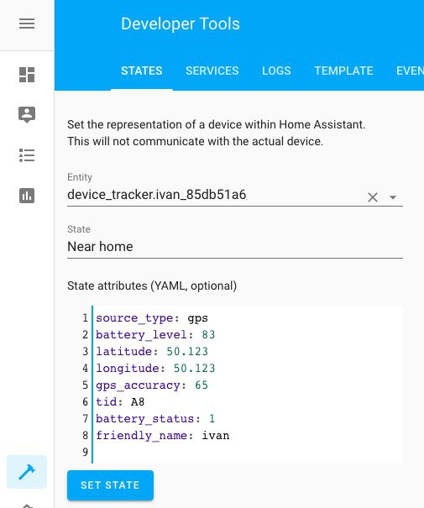Open the hamburger sidebar menu
Viewport: 424px width, 508px height.
pos(27,24)
